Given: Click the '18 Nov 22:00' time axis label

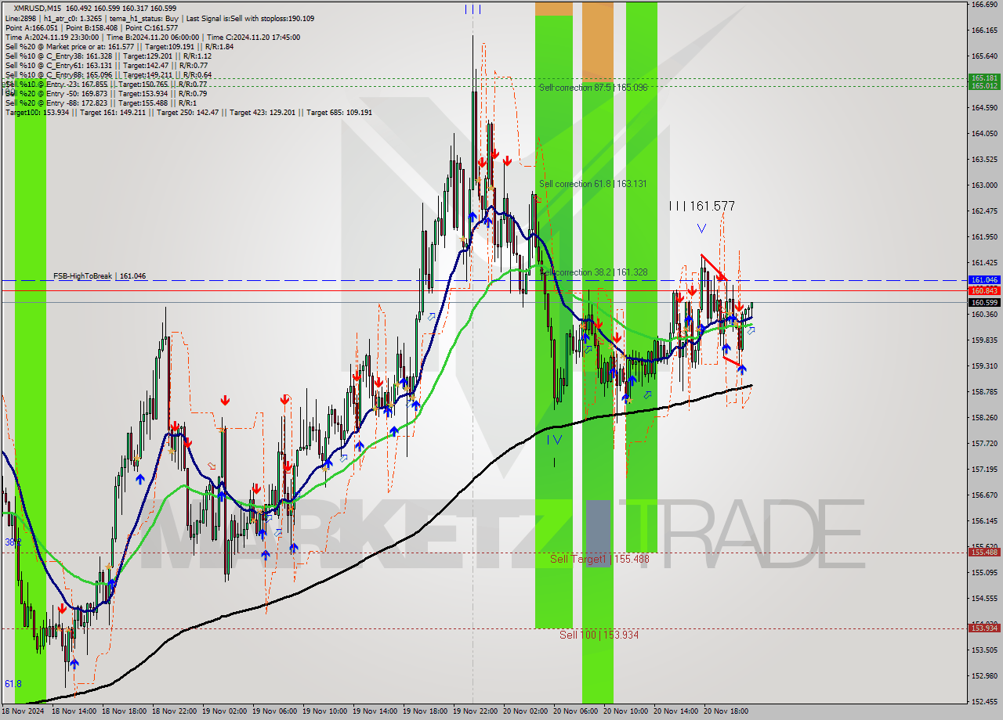Looking at the screenshot, I should point(175,712).
